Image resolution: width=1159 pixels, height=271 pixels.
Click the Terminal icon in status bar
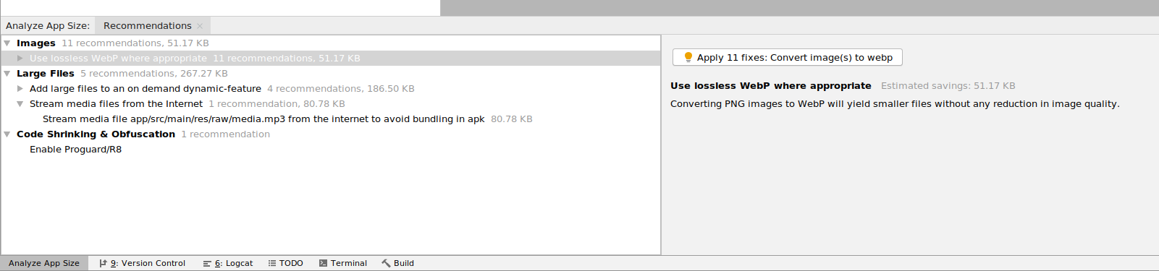point(323,263)
